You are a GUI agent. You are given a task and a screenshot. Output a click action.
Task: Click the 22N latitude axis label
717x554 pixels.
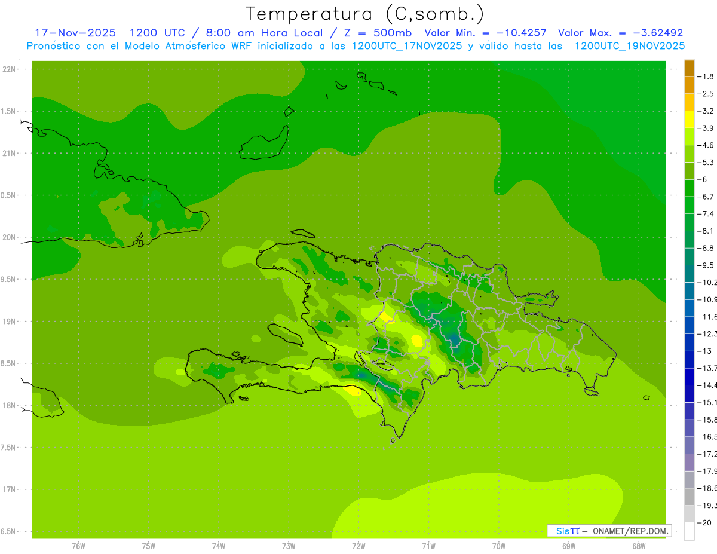pyautogui.click(x=9, y=69)
